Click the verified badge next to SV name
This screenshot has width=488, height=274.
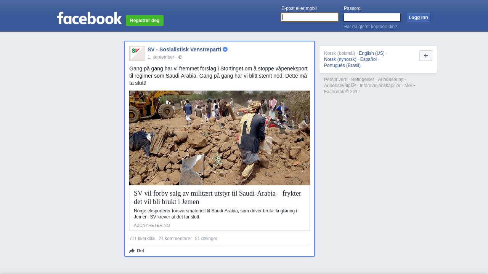[225, 49]
